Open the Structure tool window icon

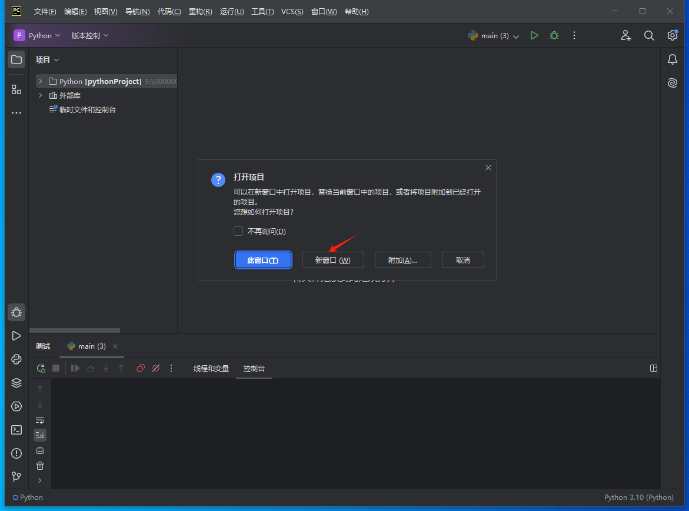click(x=16, y=89)
